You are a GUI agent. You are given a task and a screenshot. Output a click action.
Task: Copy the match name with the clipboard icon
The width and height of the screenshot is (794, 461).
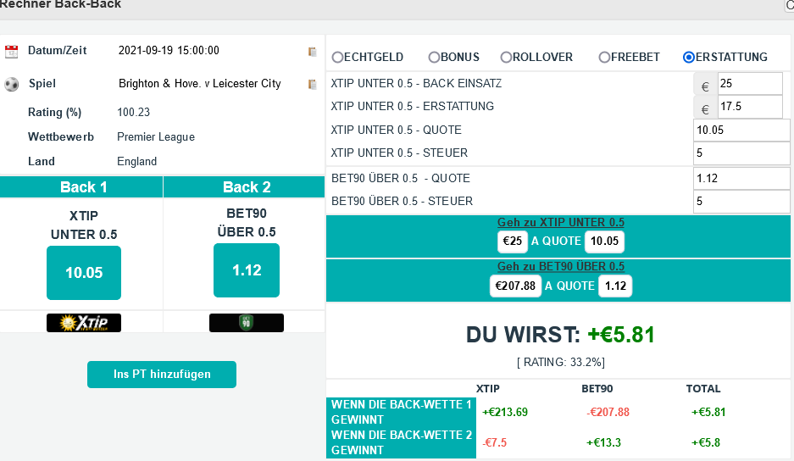(x=312, y=84)
